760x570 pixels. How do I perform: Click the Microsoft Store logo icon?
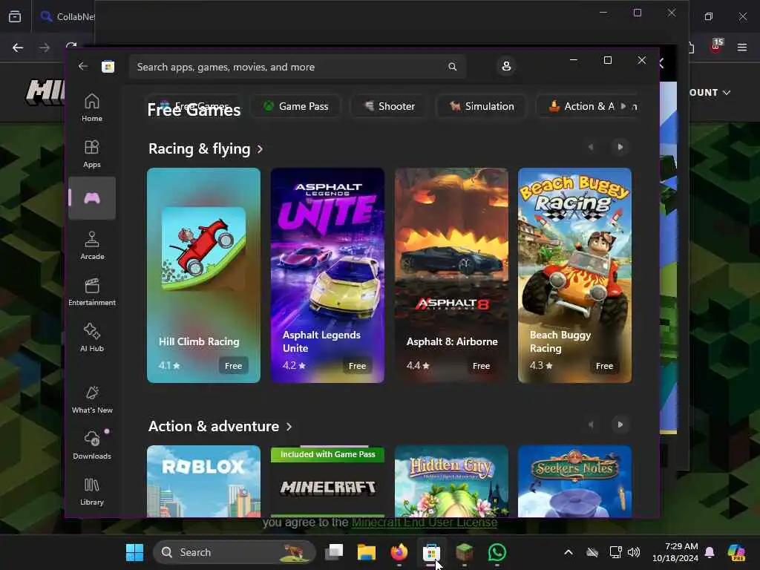tap(108, 66)
